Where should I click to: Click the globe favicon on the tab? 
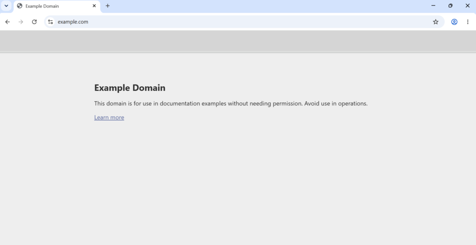coord(20,6)
